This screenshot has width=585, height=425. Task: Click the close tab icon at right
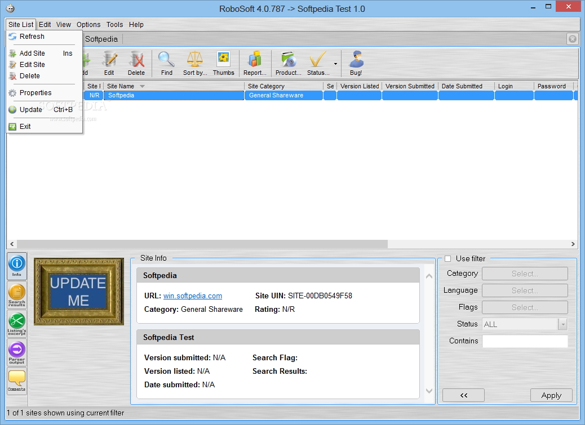click(572, 39)
